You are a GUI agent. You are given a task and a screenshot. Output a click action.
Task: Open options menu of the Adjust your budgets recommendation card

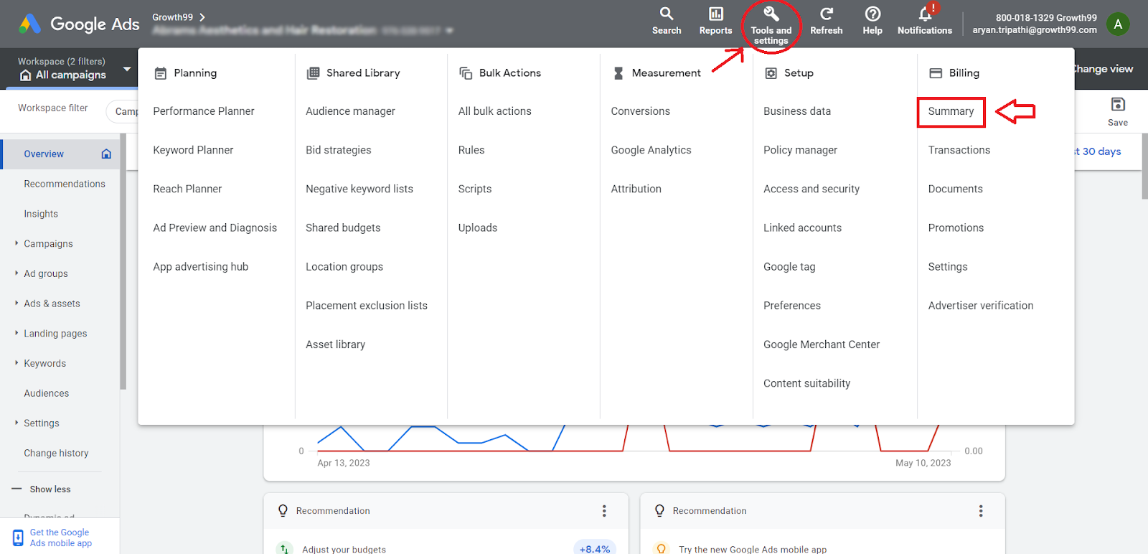coord(604,511)
